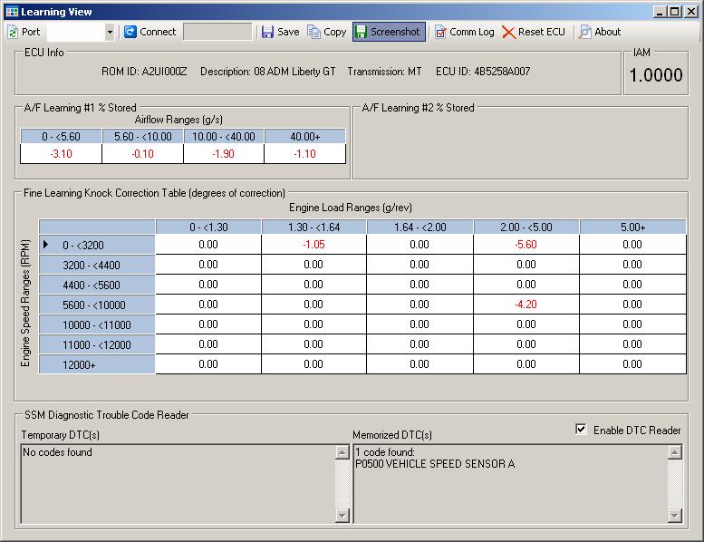This screenshot has height=542, width=704.
Task: Minimize the Learning View window
Action: pos(660,12)
